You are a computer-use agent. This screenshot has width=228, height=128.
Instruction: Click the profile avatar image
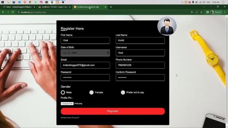tap(167, 26)
